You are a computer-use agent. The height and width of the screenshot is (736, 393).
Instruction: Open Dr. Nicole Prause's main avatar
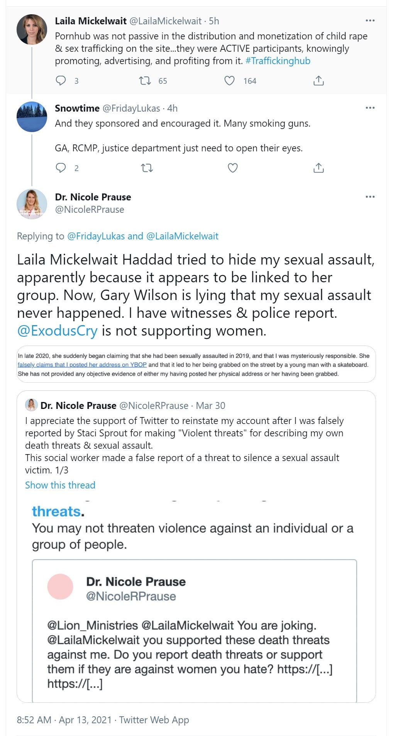point(32,204)
